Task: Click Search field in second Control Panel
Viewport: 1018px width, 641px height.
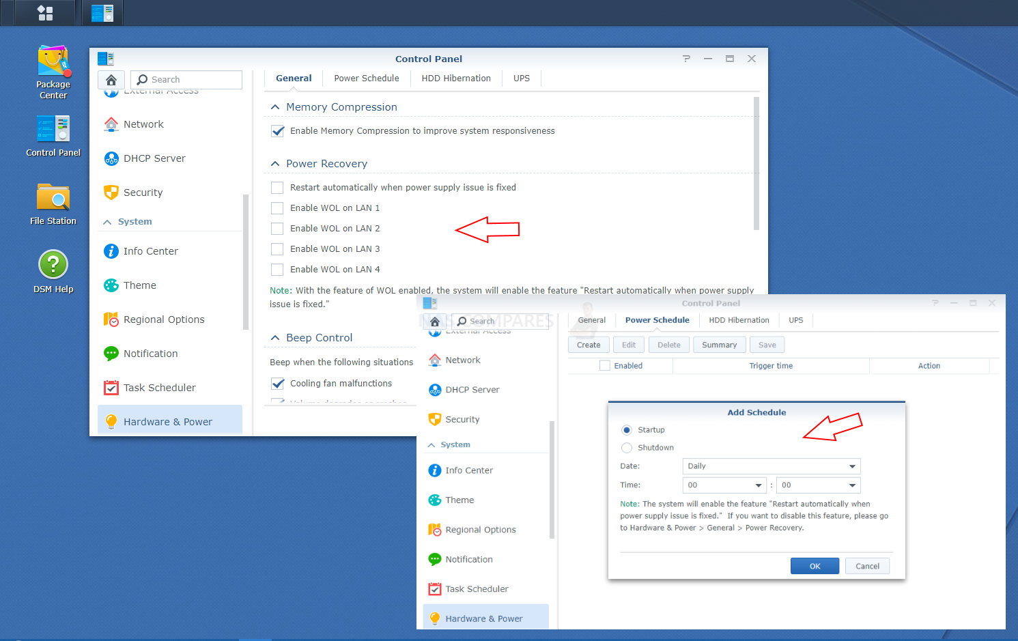Action: pyautogui.click(x=502, y=322)
